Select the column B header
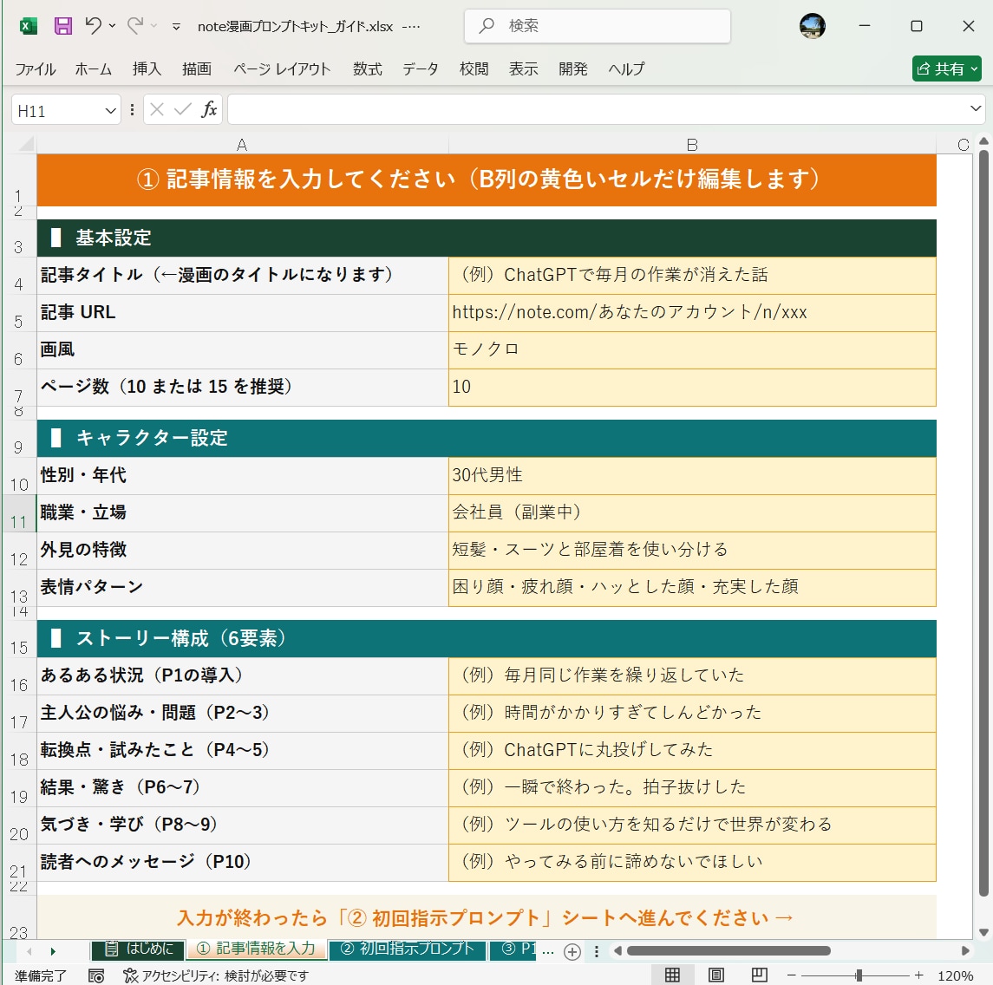 (692, 144)
